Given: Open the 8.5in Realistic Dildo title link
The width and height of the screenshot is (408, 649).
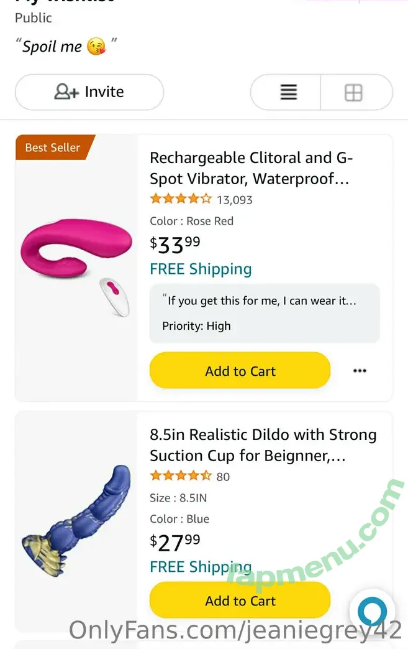Looking at the screenshot, I should 263,445.
